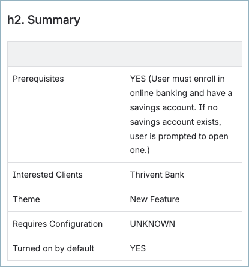Click the h2. Summary heading
The height and width of the screenshot is (267, 249).
44,20
